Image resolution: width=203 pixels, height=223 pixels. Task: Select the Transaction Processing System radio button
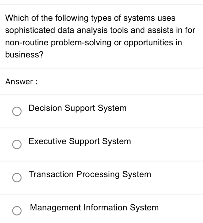(x=17, y=177)
